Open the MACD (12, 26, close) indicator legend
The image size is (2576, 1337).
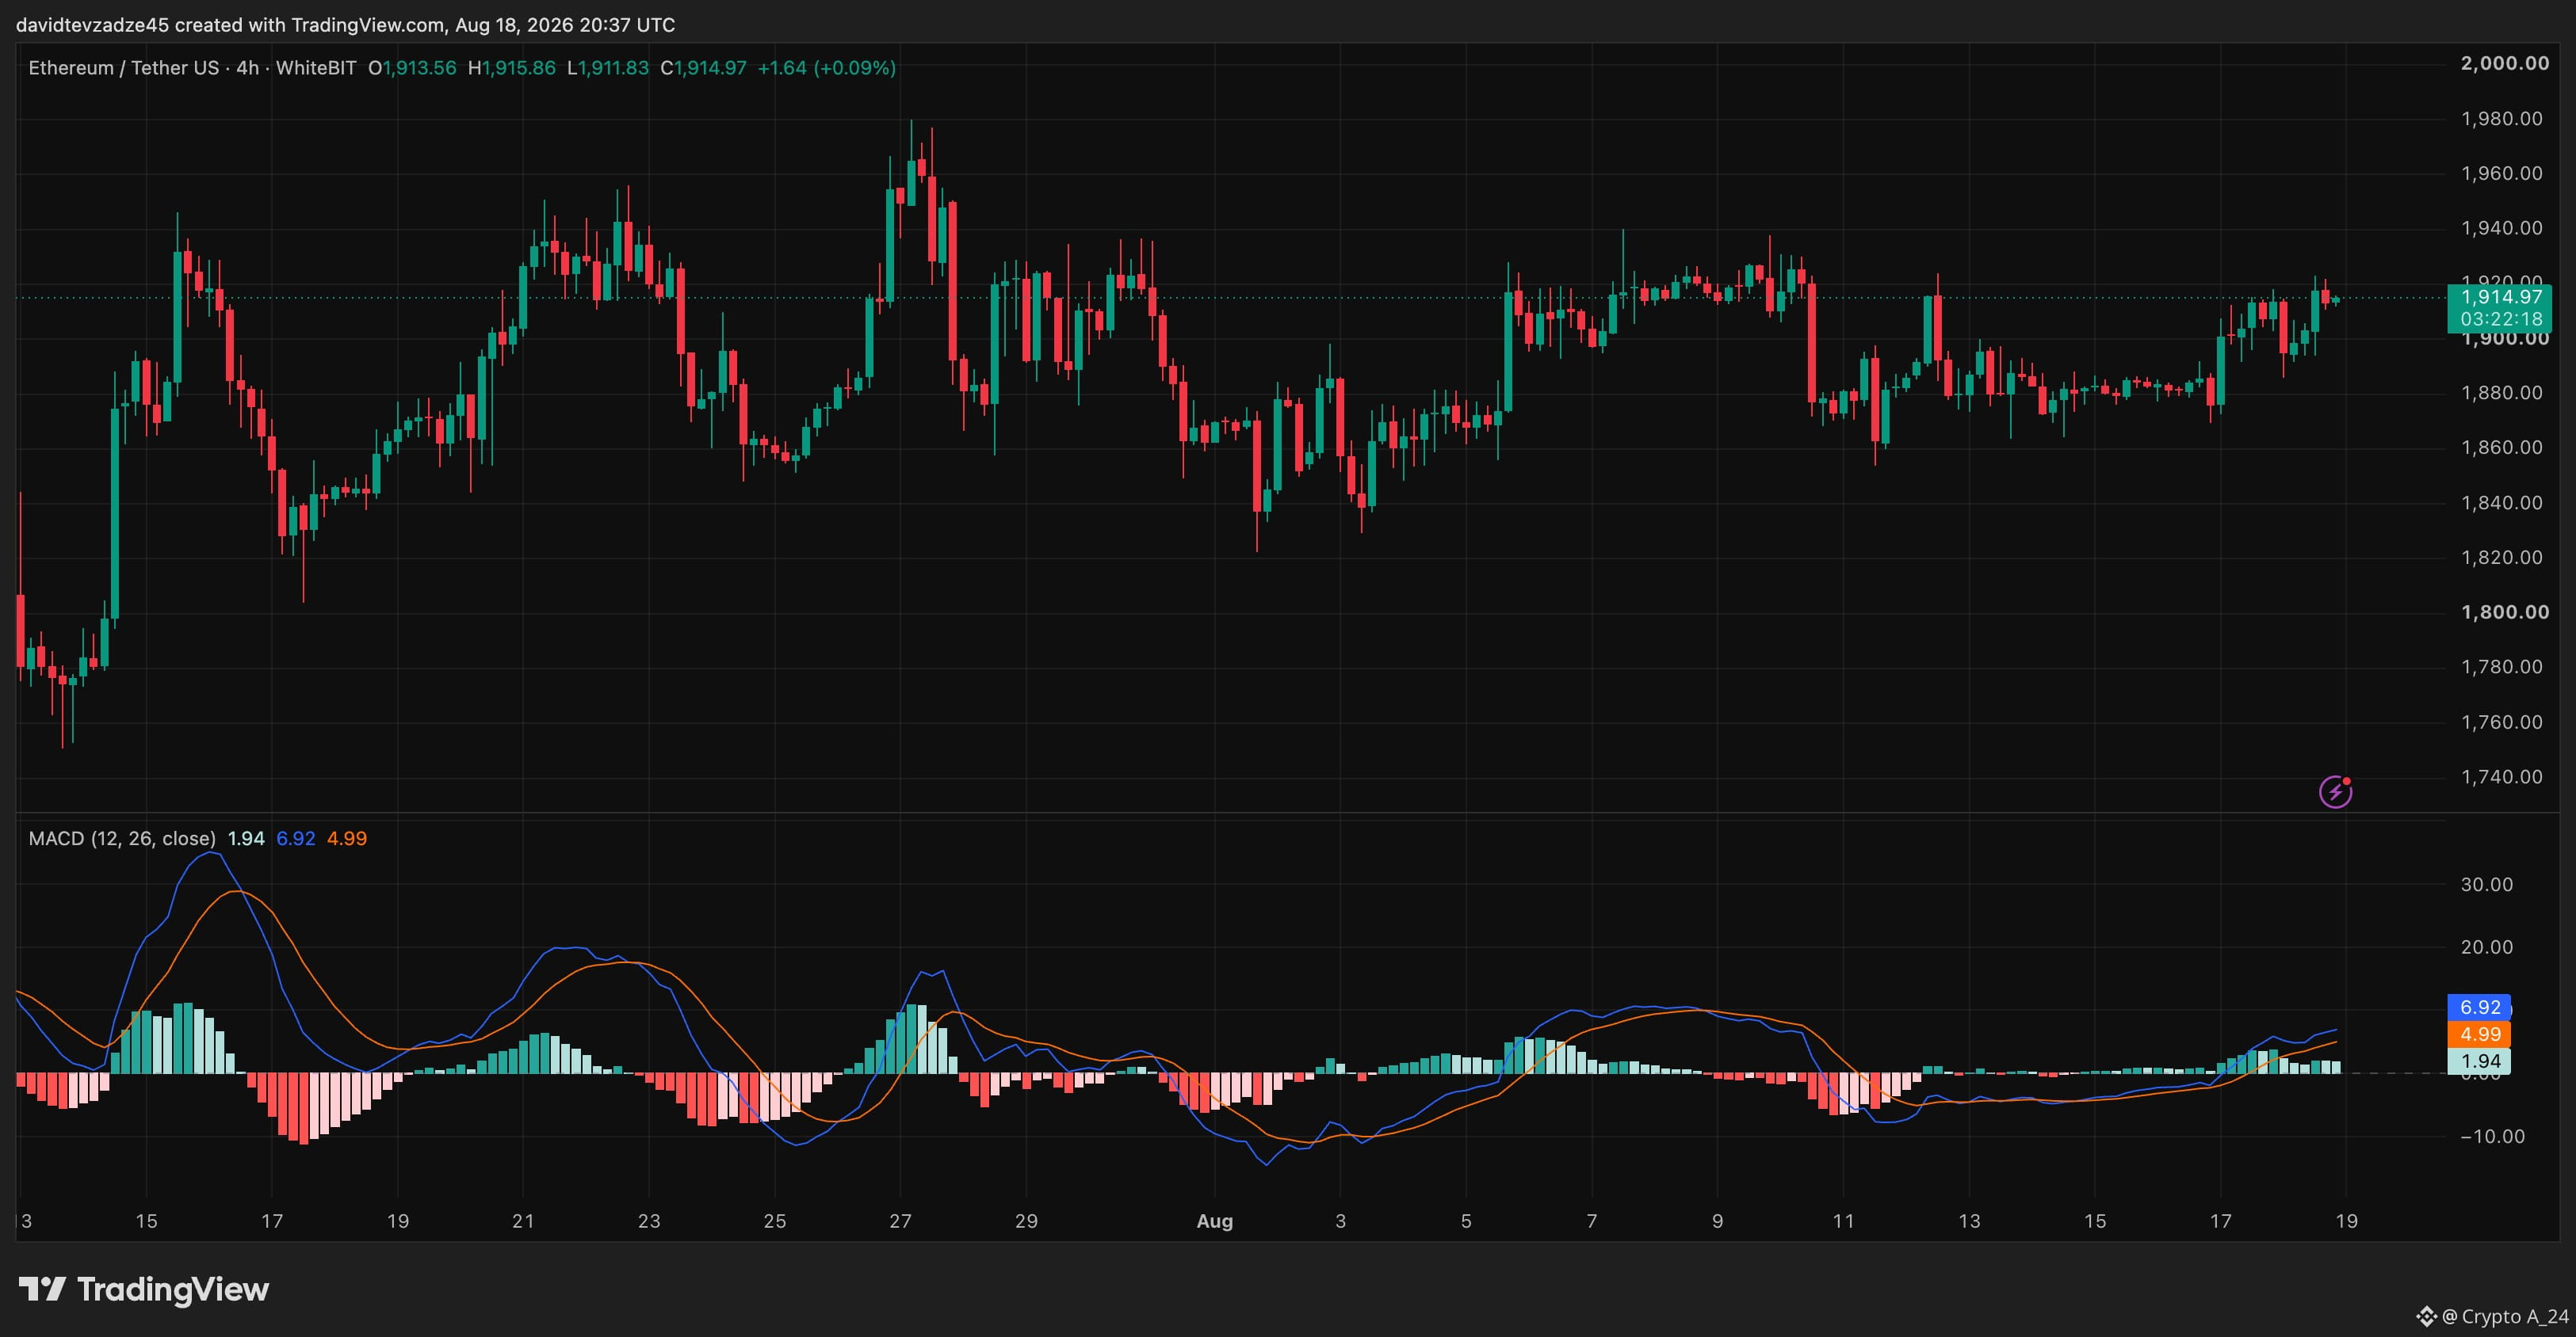point(122,838)
